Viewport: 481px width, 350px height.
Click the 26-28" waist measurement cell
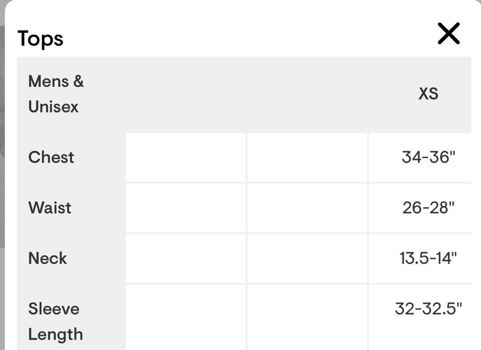(x=428, y=208)
